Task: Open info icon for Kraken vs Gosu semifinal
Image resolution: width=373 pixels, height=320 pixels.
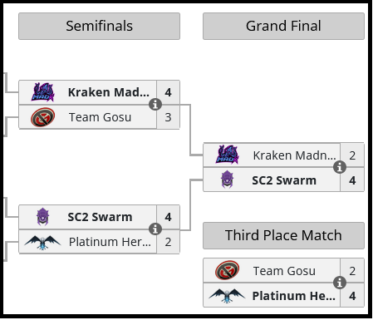Action: click(155, 105)
